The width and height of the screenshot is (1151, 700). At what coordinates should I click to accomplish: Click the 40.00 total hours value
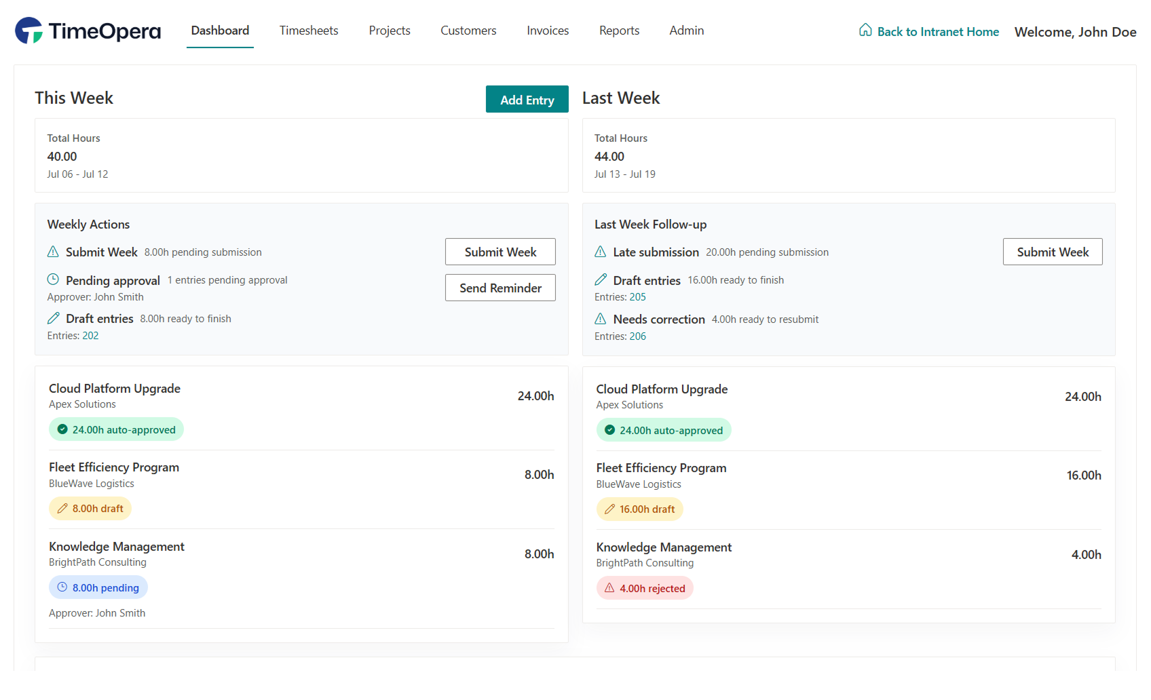pyautogui.click(x=62, y=157)
